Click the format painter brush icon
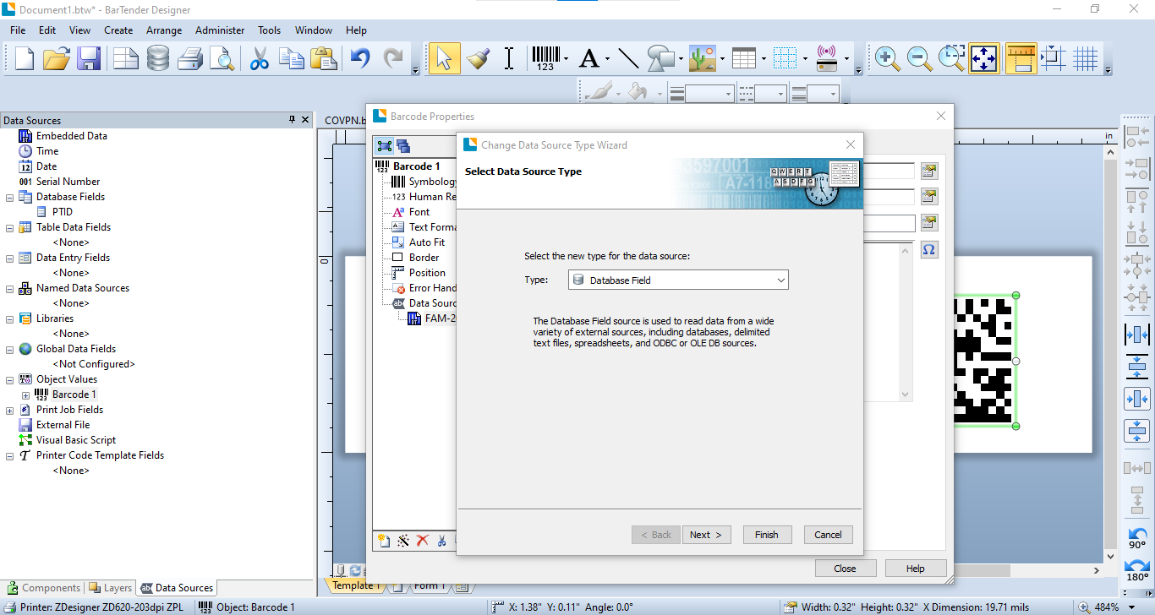Image resolution: width=1155 pixels, height=615 pixels. (478, 58)
